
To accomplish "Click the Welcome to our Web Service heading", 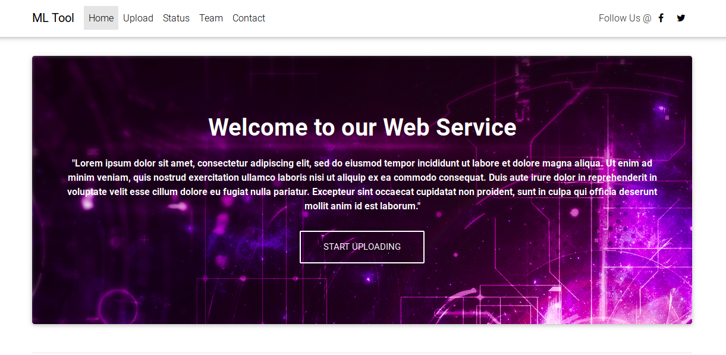I will pyautogui.click(x=362, y=127).
